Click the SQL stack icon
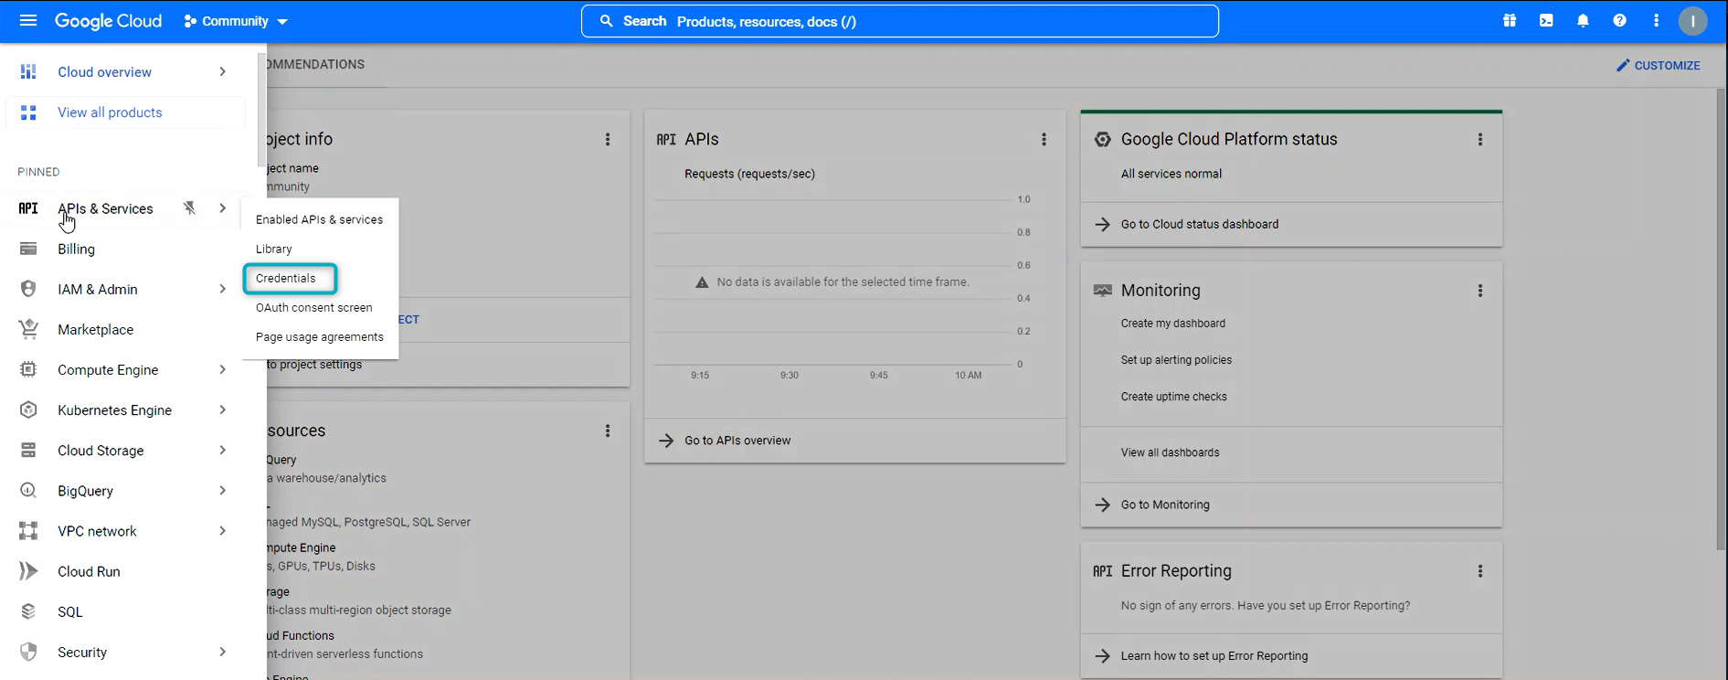 [x=28, y=611]
